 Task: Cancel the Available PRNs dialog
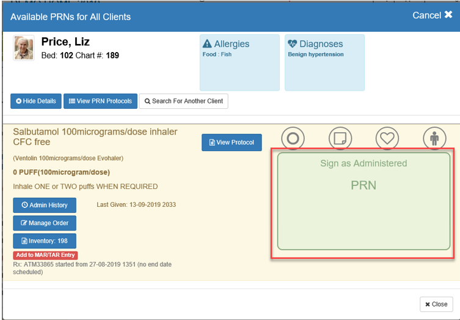tap(432, 15)
